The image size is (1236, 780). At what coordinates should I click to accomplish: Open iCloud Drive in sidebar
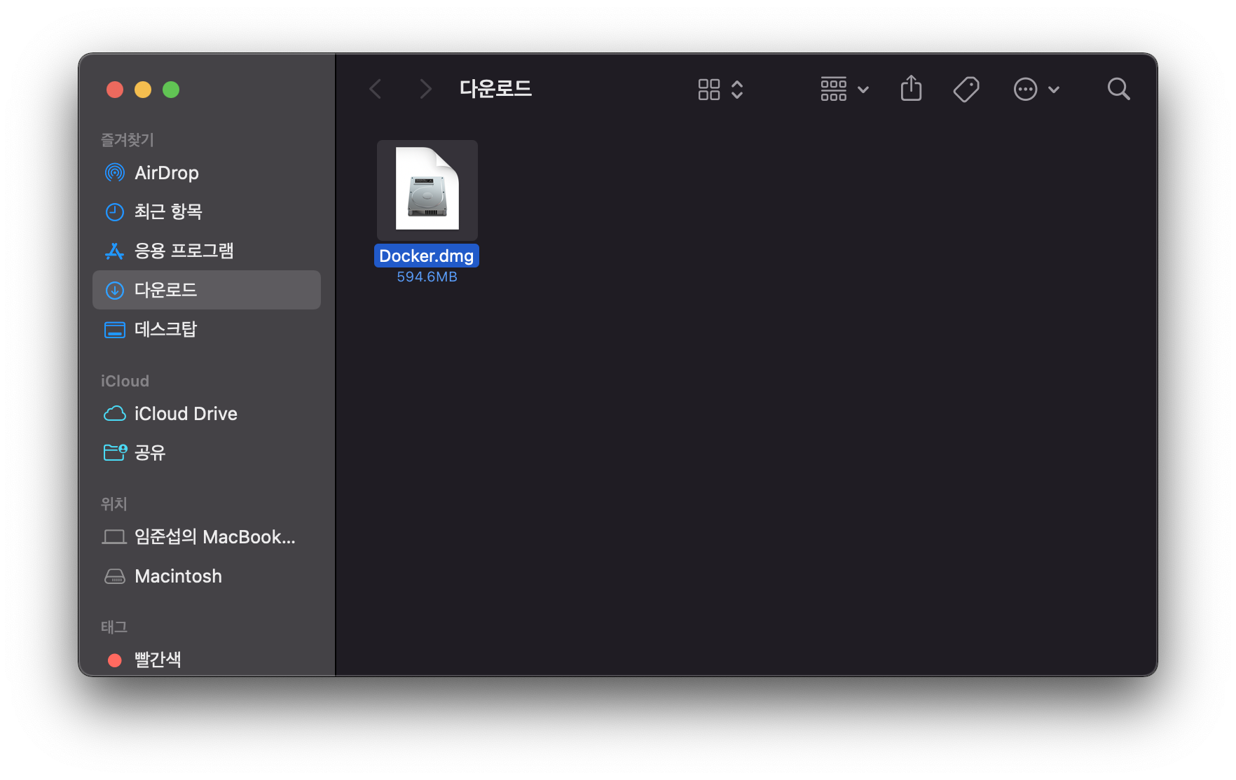coord(207,413)
